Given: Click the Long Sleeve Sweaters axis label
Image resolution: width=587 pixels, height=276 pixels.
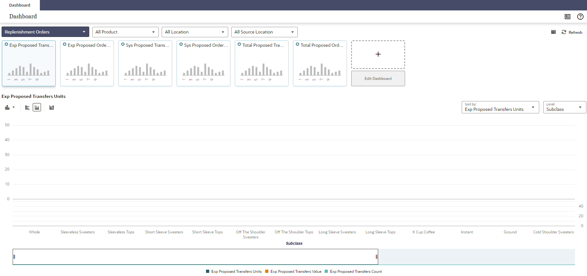Looking at the screenshot, I should click(337, 232).
